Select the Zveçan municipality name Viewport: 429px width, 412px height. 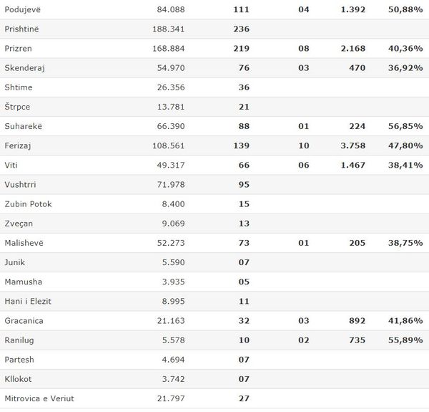click(x=19, y=224)
